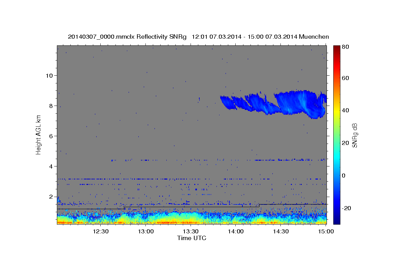Click the 'Time UTC' axis label

tap(192, 238)
